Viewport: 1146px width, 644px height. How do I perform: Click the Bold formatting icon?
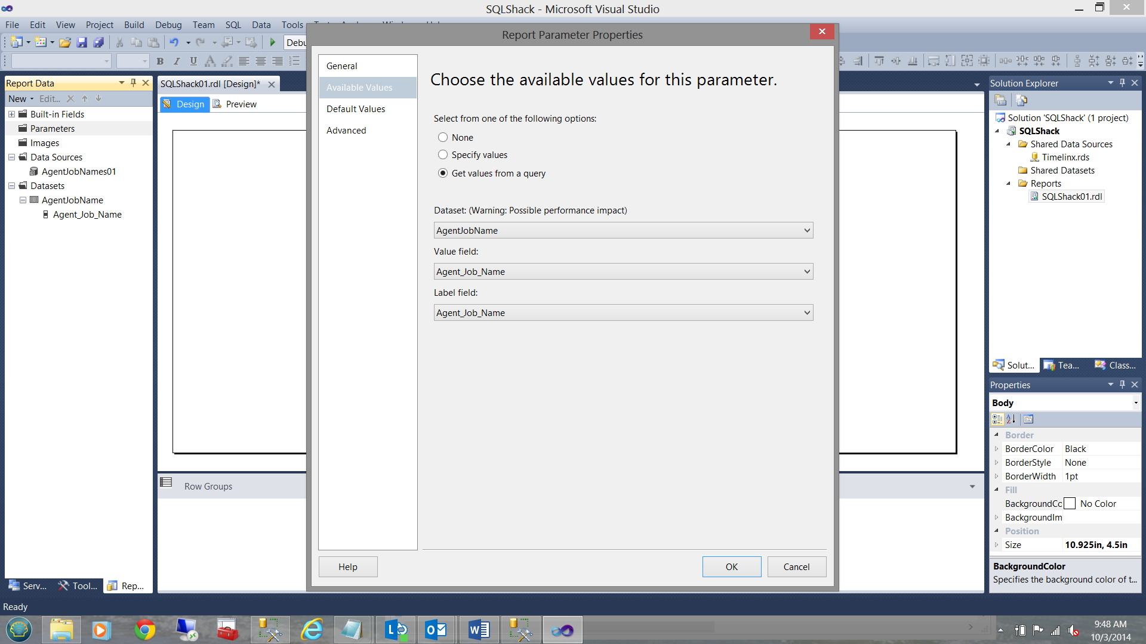point(160,61)
